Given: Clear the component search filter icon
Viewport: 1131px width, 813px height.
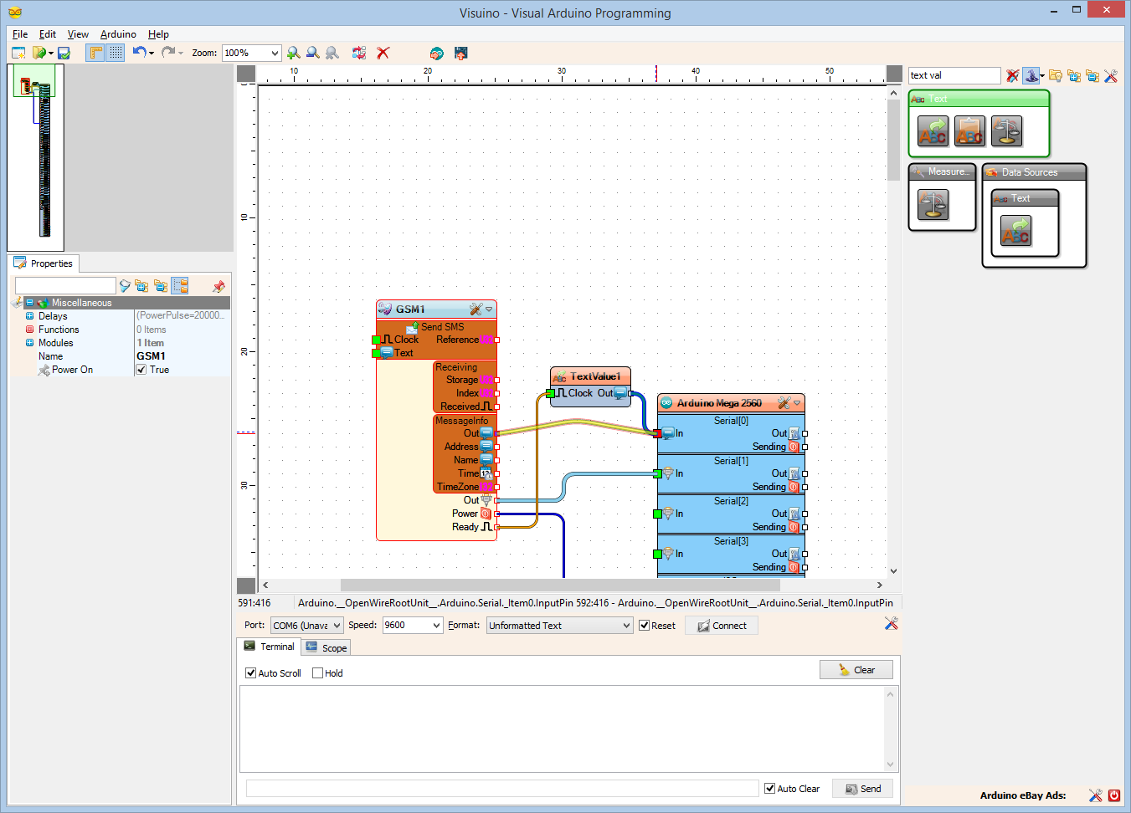Looking at the screenshot, I should (x=1012, y=75).
